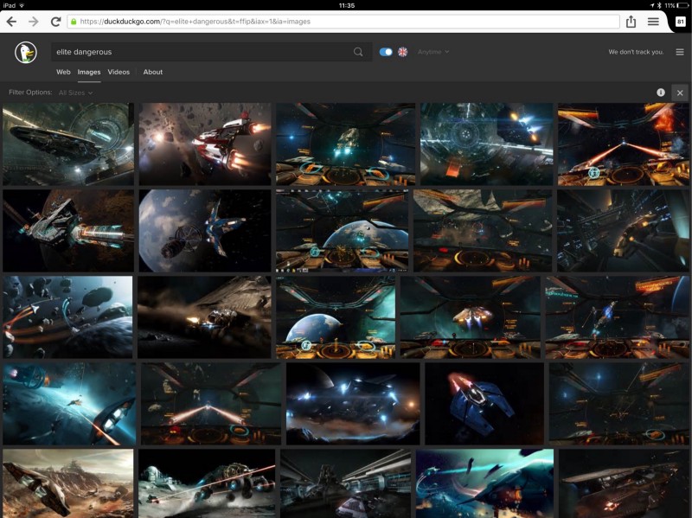Open the UK flag region selector
The height and width of the screenshot is (518, 692).
tap(402, 52)
